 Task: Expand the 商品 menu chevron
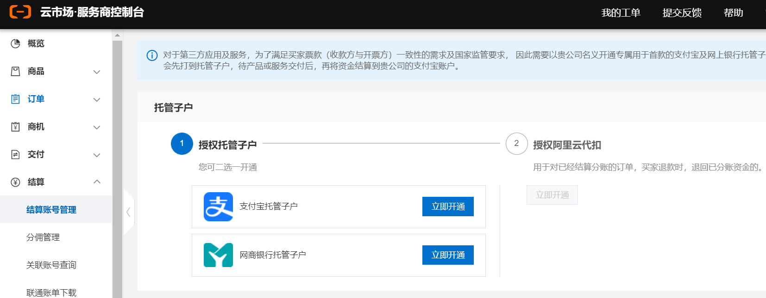point(97,72)
